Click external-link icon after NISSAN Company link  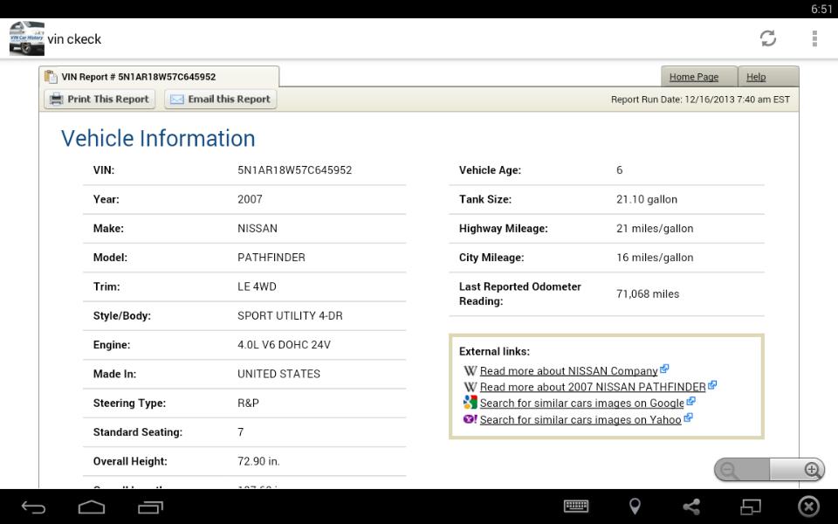pos(664,369)
